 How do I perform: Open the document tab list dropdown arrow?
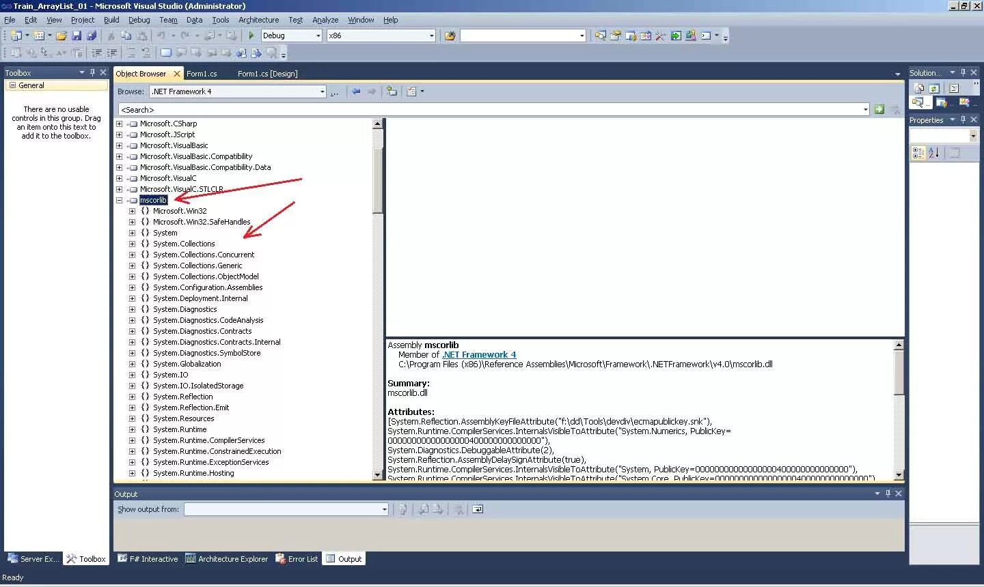(x=897, y=74)
